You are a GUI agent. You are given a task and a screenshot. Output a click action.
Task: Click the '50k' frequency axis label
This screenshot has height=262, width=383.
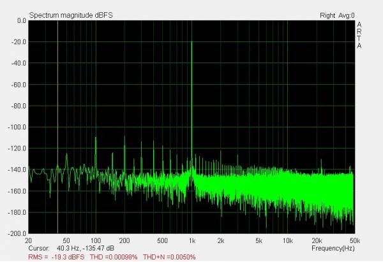355,241
